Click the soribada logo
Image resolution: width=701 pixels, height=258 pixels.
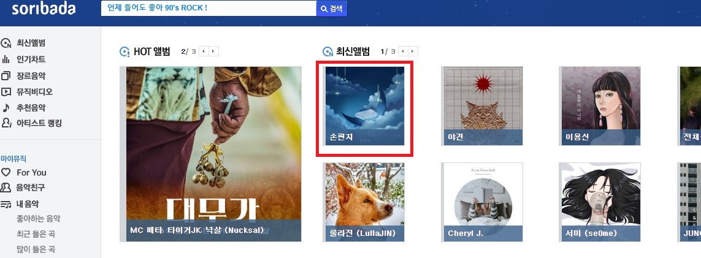[x=44, y=9]
